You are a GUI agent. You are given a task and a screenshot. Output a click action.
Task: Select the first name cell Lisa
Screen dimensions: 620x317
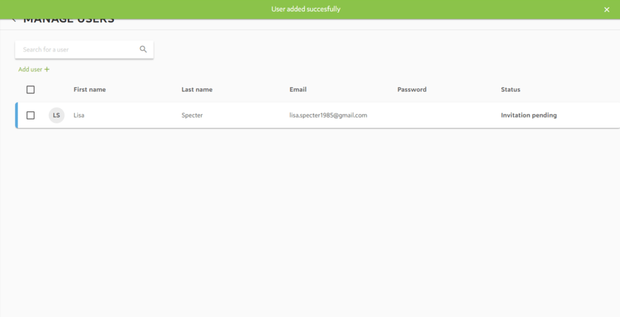point(79,116)
